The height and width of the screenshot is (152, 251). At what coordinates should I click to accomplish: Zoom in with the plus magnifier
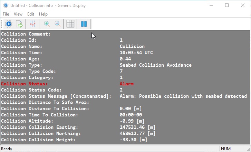47,24
